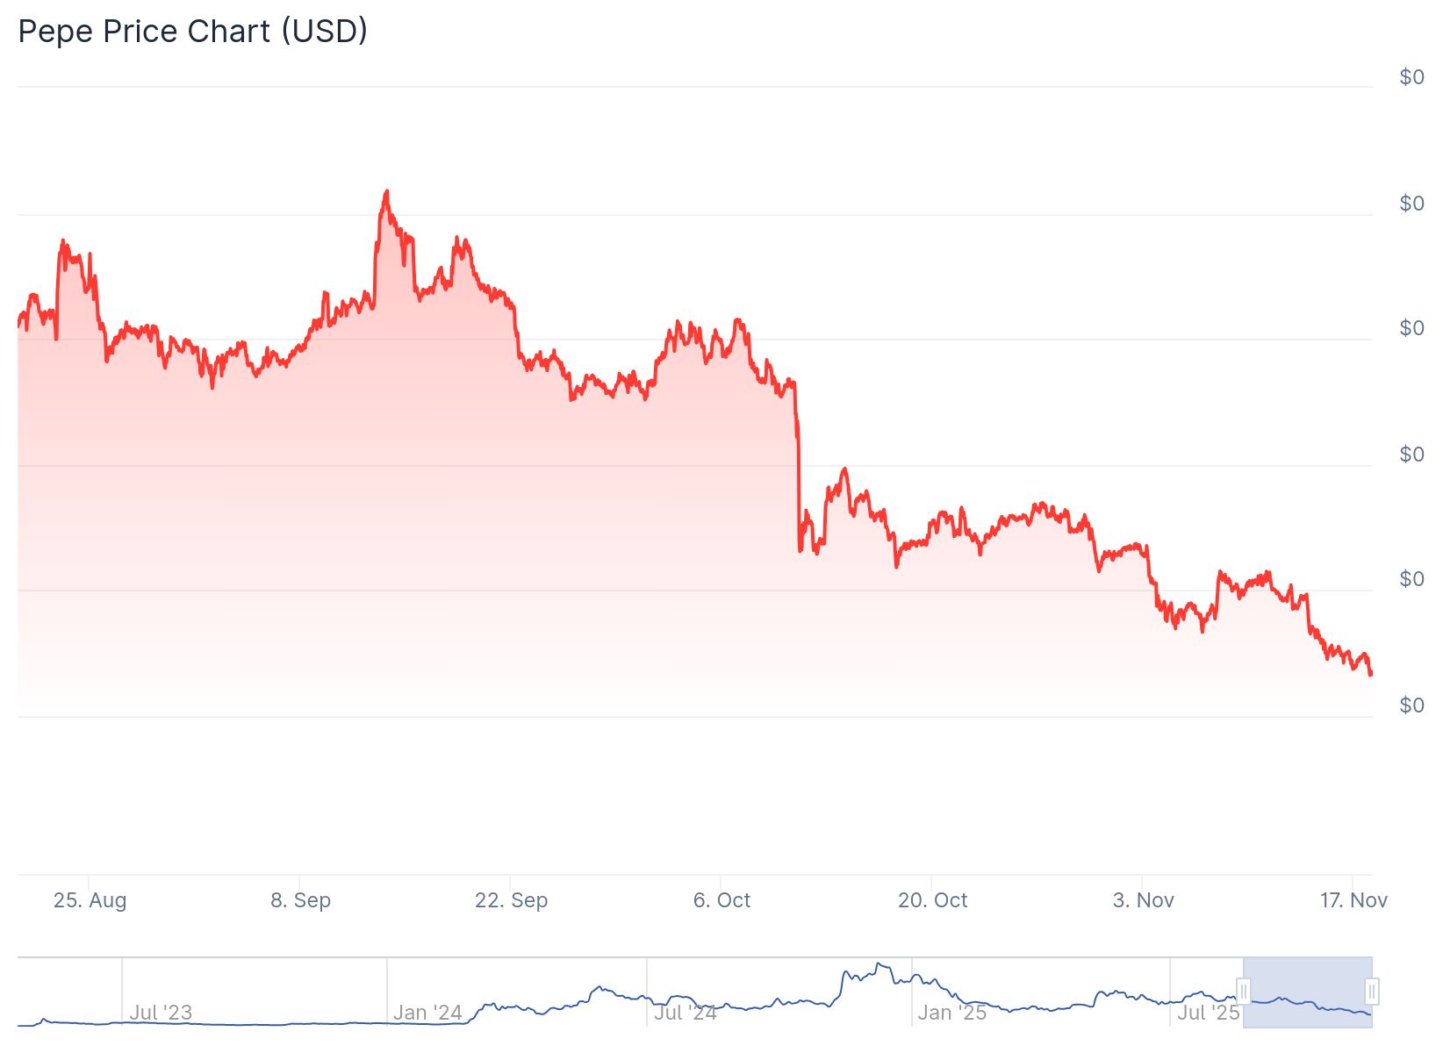Click the topmost $0 y-axis label
The width and height of the screenshot is (1443, 1053).
pos(1411,77)
